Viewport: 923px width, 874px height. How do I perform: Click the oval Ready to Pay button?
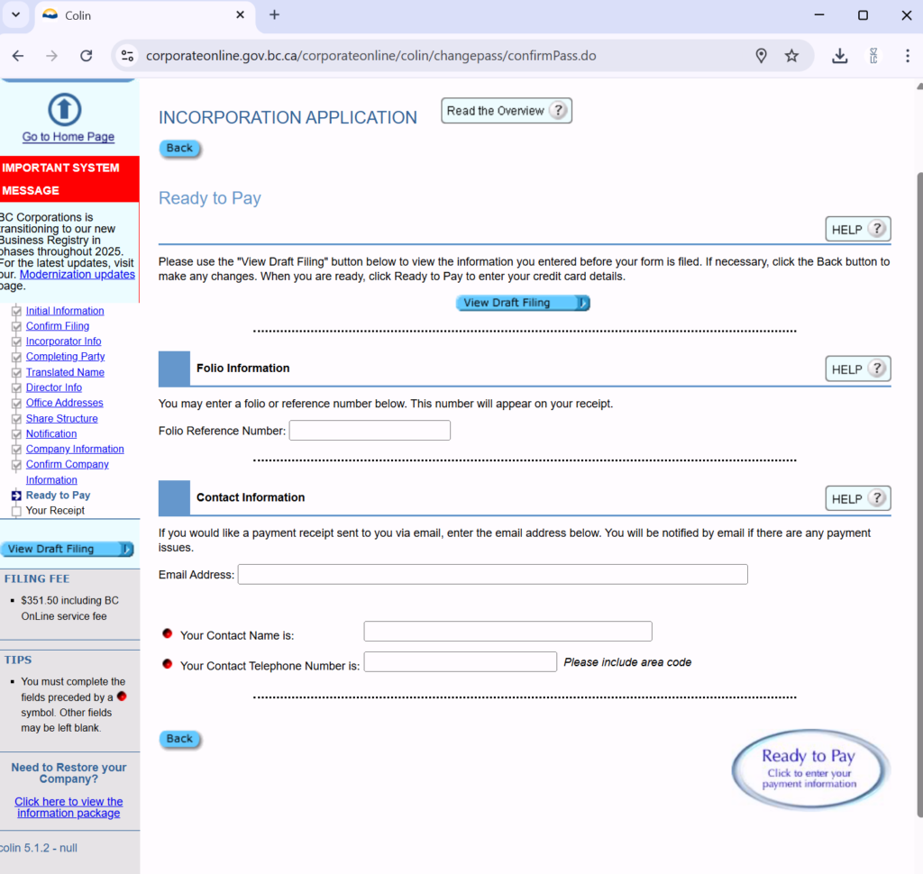[809, 769]
